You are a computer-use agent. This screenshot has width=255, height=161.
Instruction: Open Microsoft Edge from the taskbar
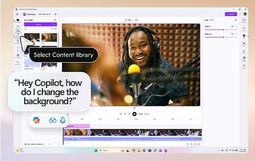[x=144, y=151]
